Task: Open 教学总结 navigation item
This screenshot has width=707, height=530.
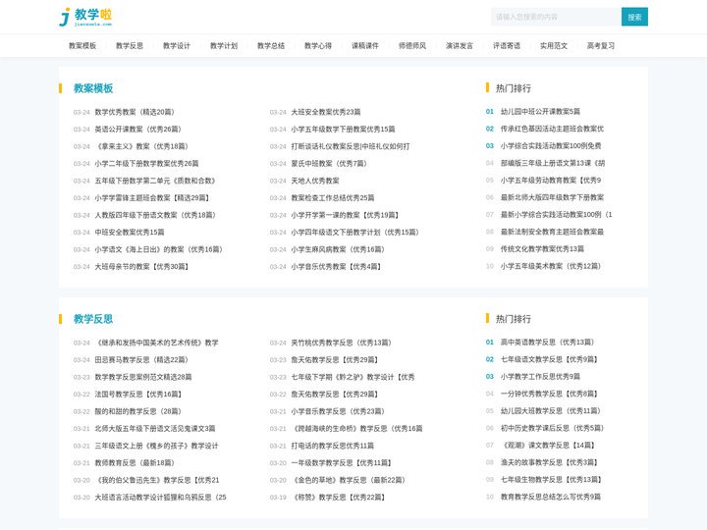Action: (271, 45)
